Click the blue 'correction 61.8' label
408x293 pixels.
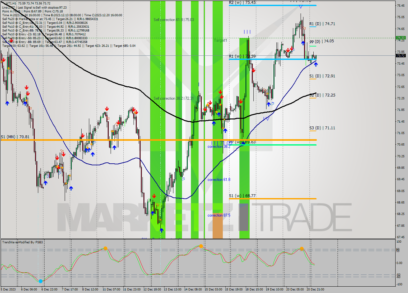click(219, 180)
